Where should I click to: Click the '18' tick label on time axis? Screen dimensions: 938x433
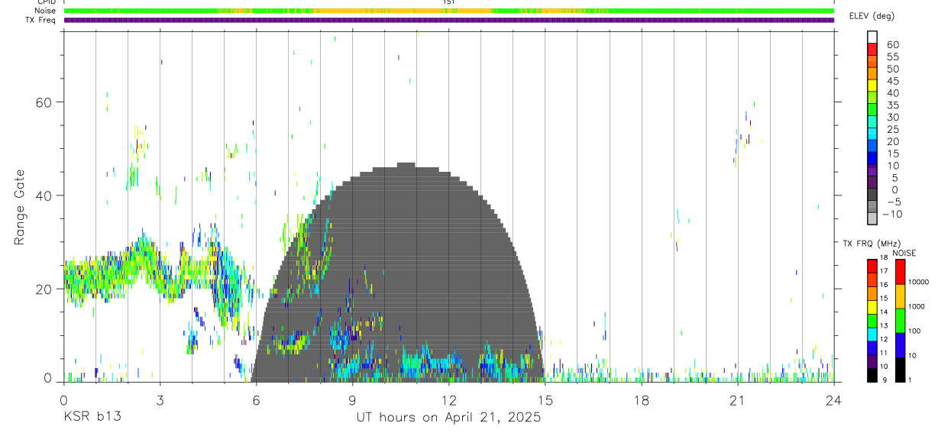pos(641,400)
